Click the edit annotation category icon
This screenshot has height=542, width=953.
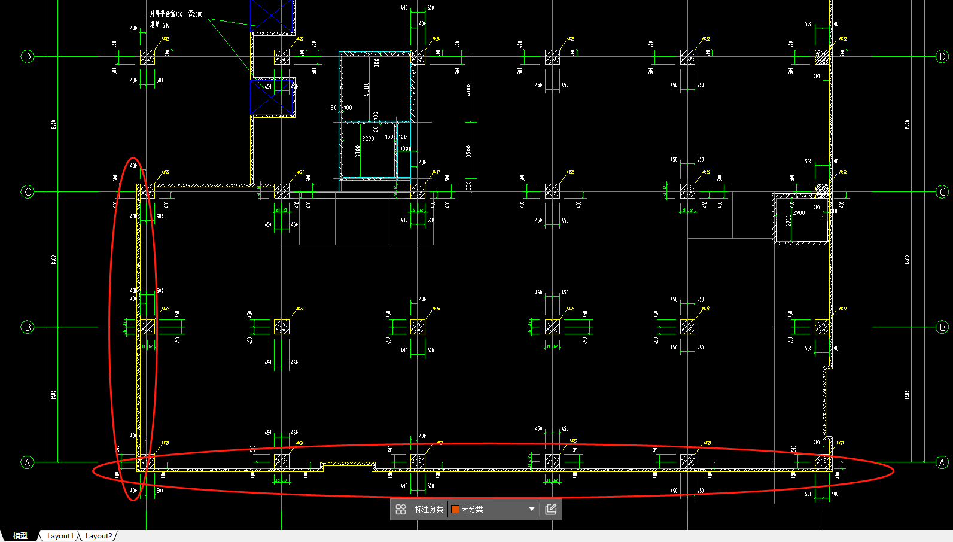click(x=551, y=509)
